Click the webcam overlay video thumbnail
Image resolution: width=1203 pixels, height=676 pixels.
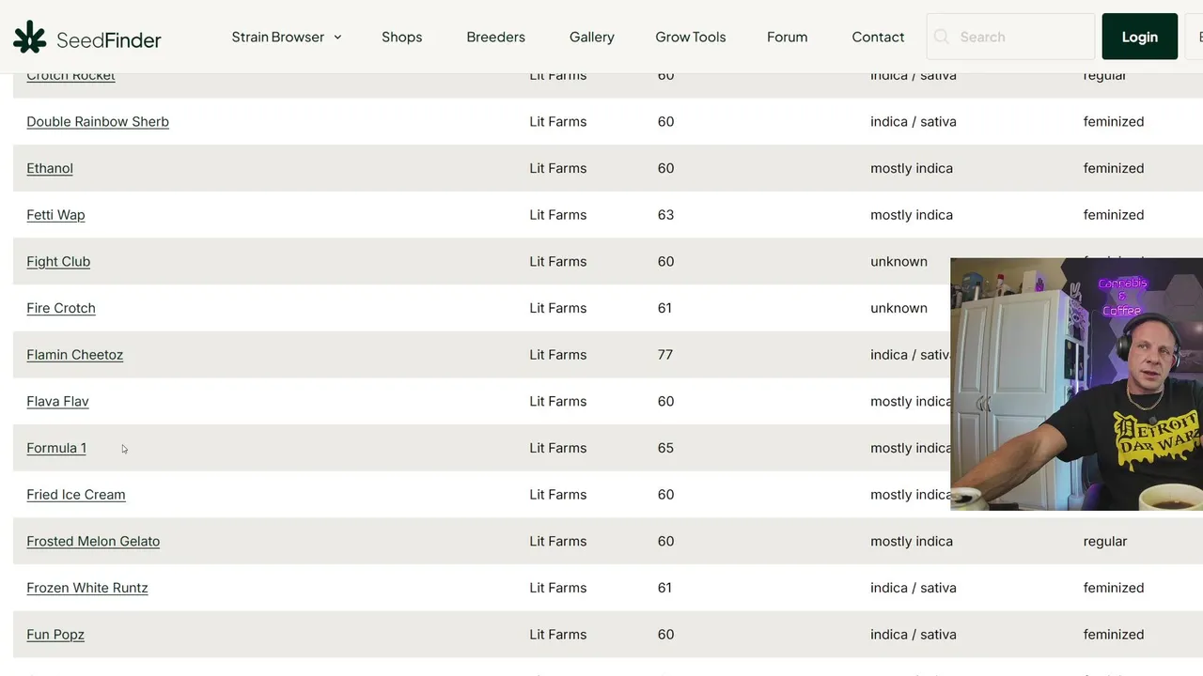(1076, 384)
